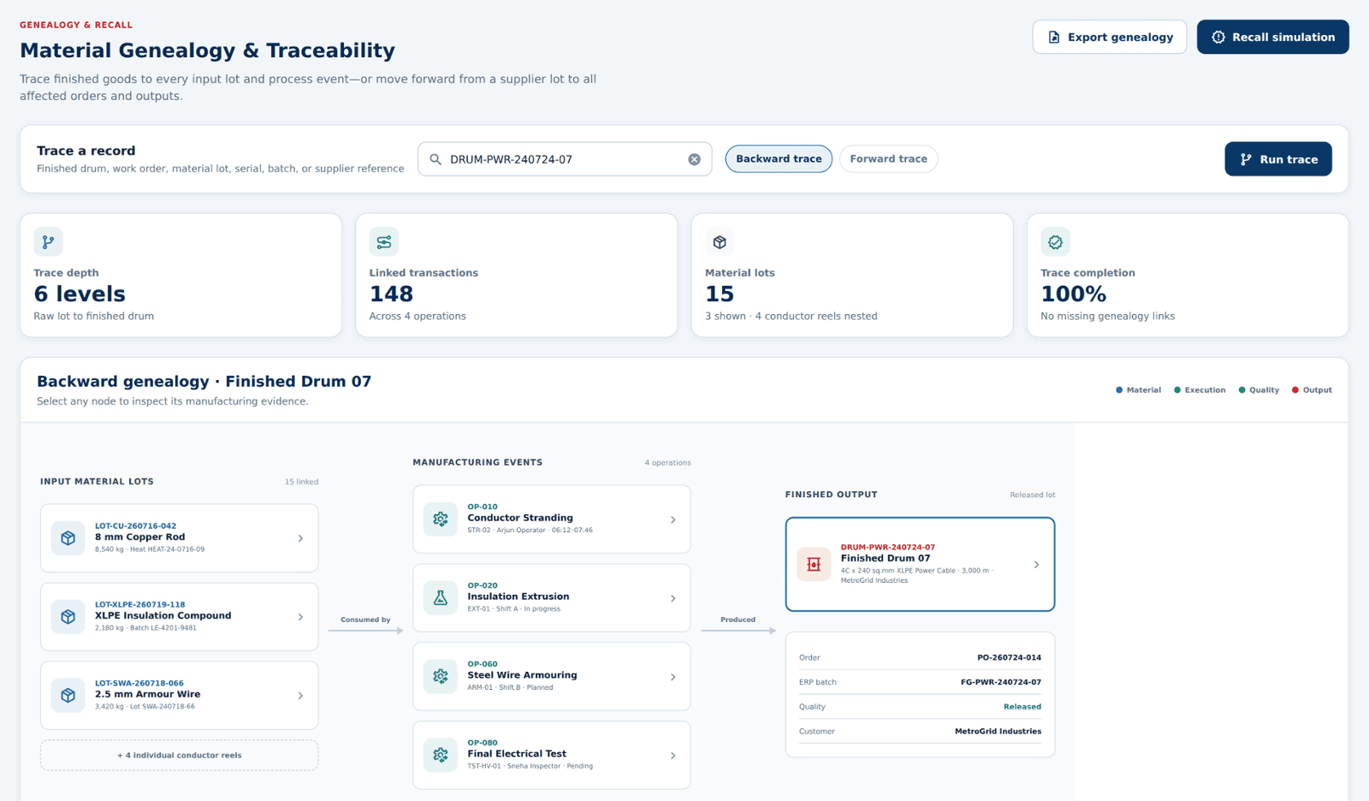
Task: Toggle the Quality legend filter
Action: [x=1259, y=390]
